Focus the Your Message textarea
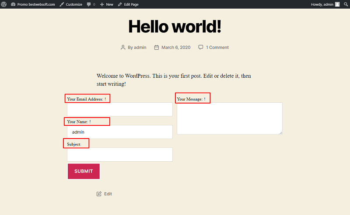Image resolution: width=350 pixels, height=215 pixels. tap(229, 118)
